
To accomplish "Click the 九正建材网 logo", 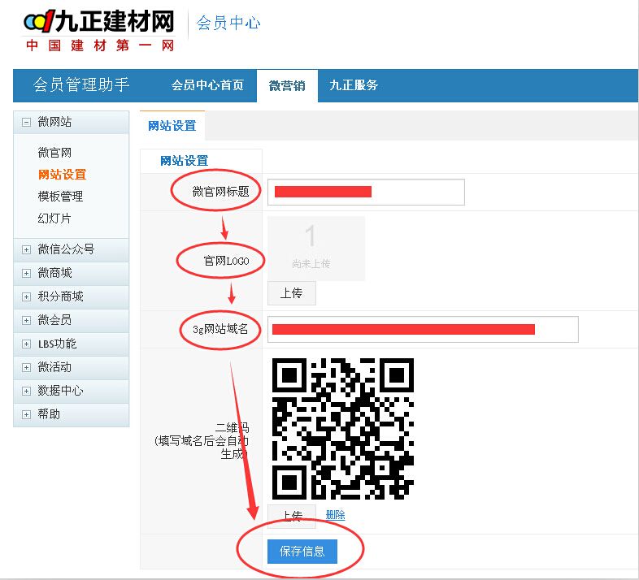I will (x=99, y=31).
